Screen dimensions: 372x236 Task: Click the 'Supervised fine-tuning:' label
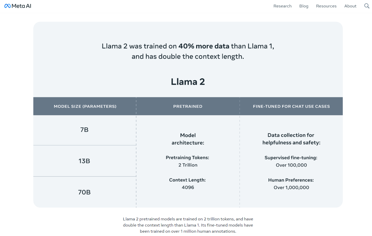pyautogui.click(x=291, y=158)
